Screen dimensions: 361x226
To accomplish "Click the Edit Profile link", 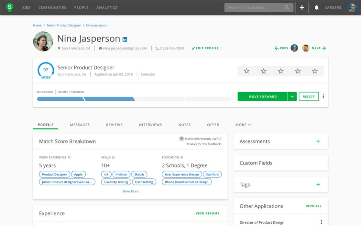I will click(x=205, y=48).
